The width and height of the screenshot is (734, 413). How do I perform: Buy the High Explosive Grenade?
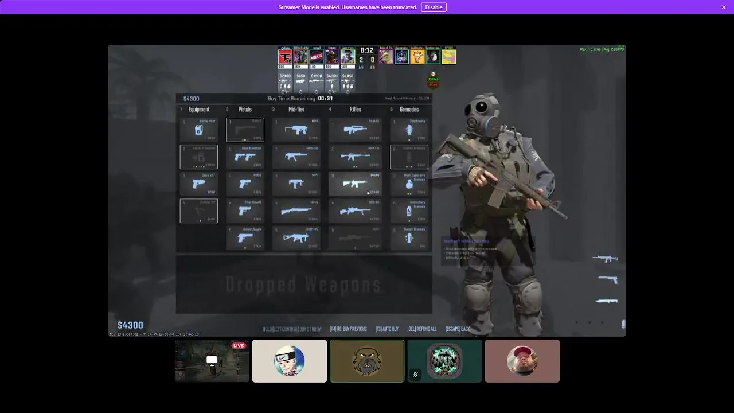click(x=409, y=184)
